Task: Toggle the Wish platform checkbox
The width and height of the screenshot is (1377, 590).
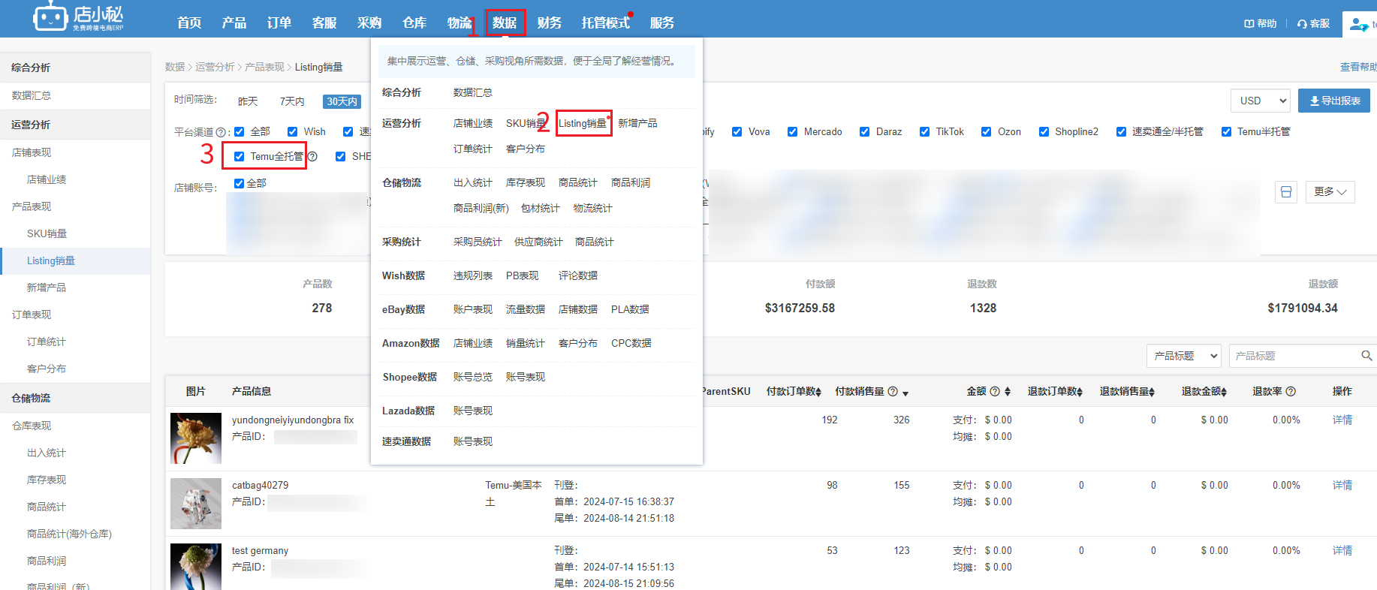Action: point(293,132)
